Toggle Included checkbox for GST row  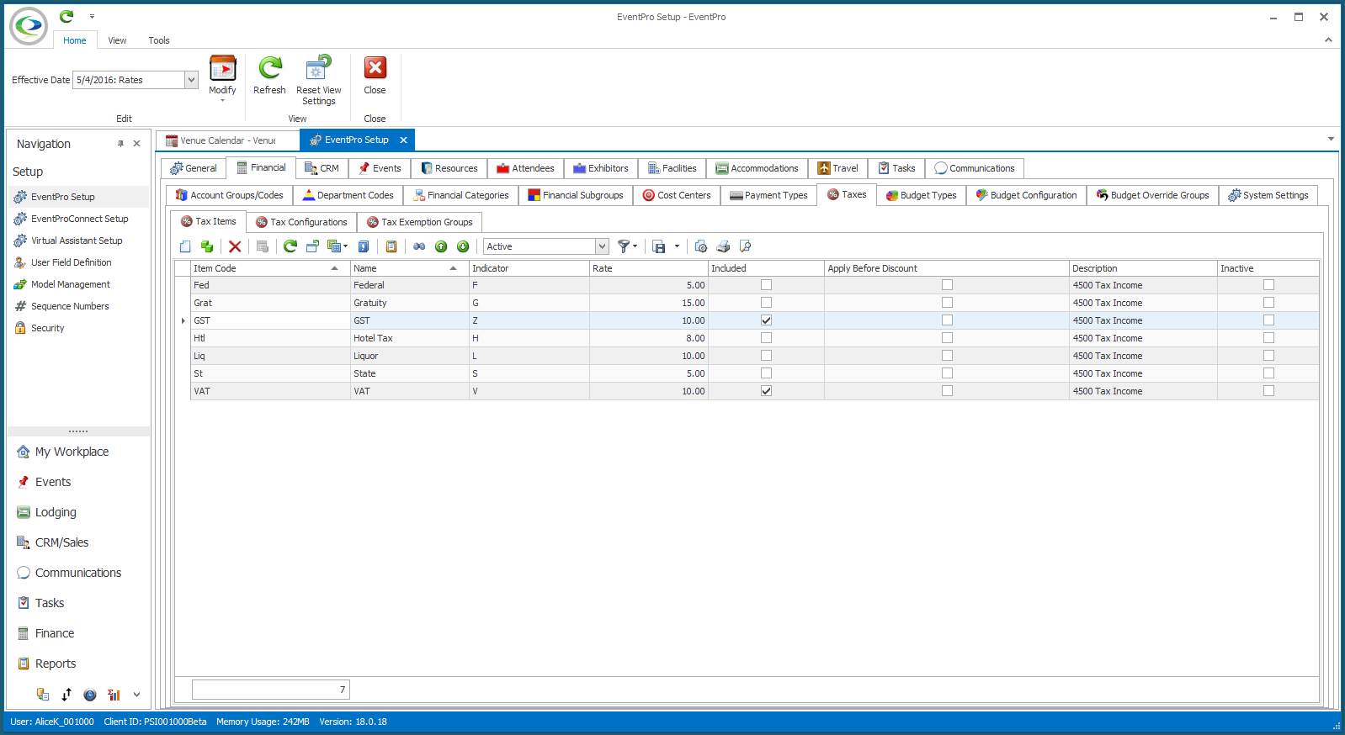point(766,320)
